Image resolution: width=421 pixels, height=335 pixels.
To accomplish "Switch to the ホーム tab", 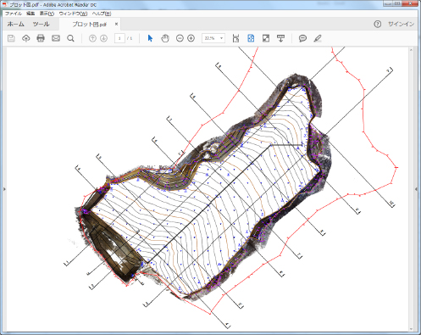I will coord(16,25).
